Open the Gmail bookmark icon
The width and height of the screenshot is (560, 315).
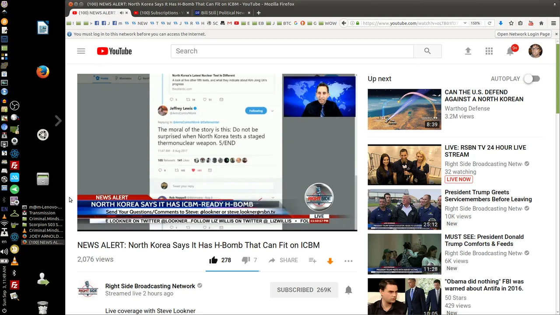point(230,23)
